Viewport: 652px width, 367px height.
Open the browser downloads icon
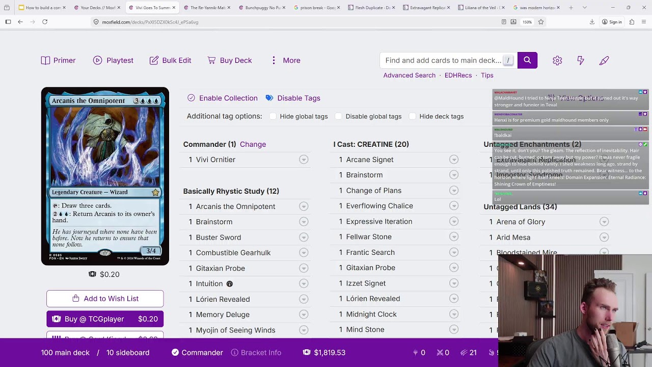click(x=592, y=22)
